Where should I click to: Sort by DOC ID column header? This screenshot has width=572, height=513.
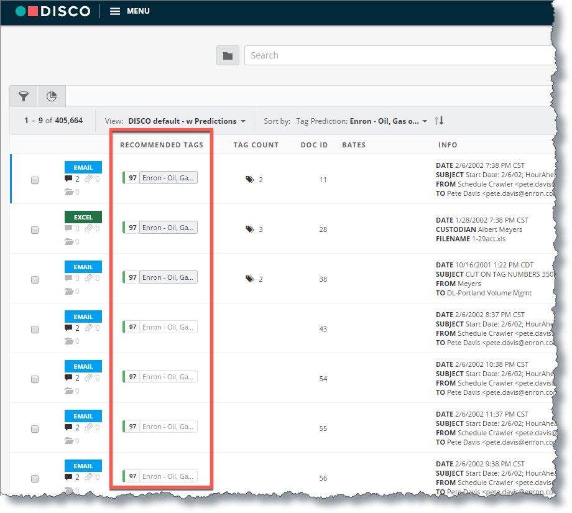pos(314,146)
